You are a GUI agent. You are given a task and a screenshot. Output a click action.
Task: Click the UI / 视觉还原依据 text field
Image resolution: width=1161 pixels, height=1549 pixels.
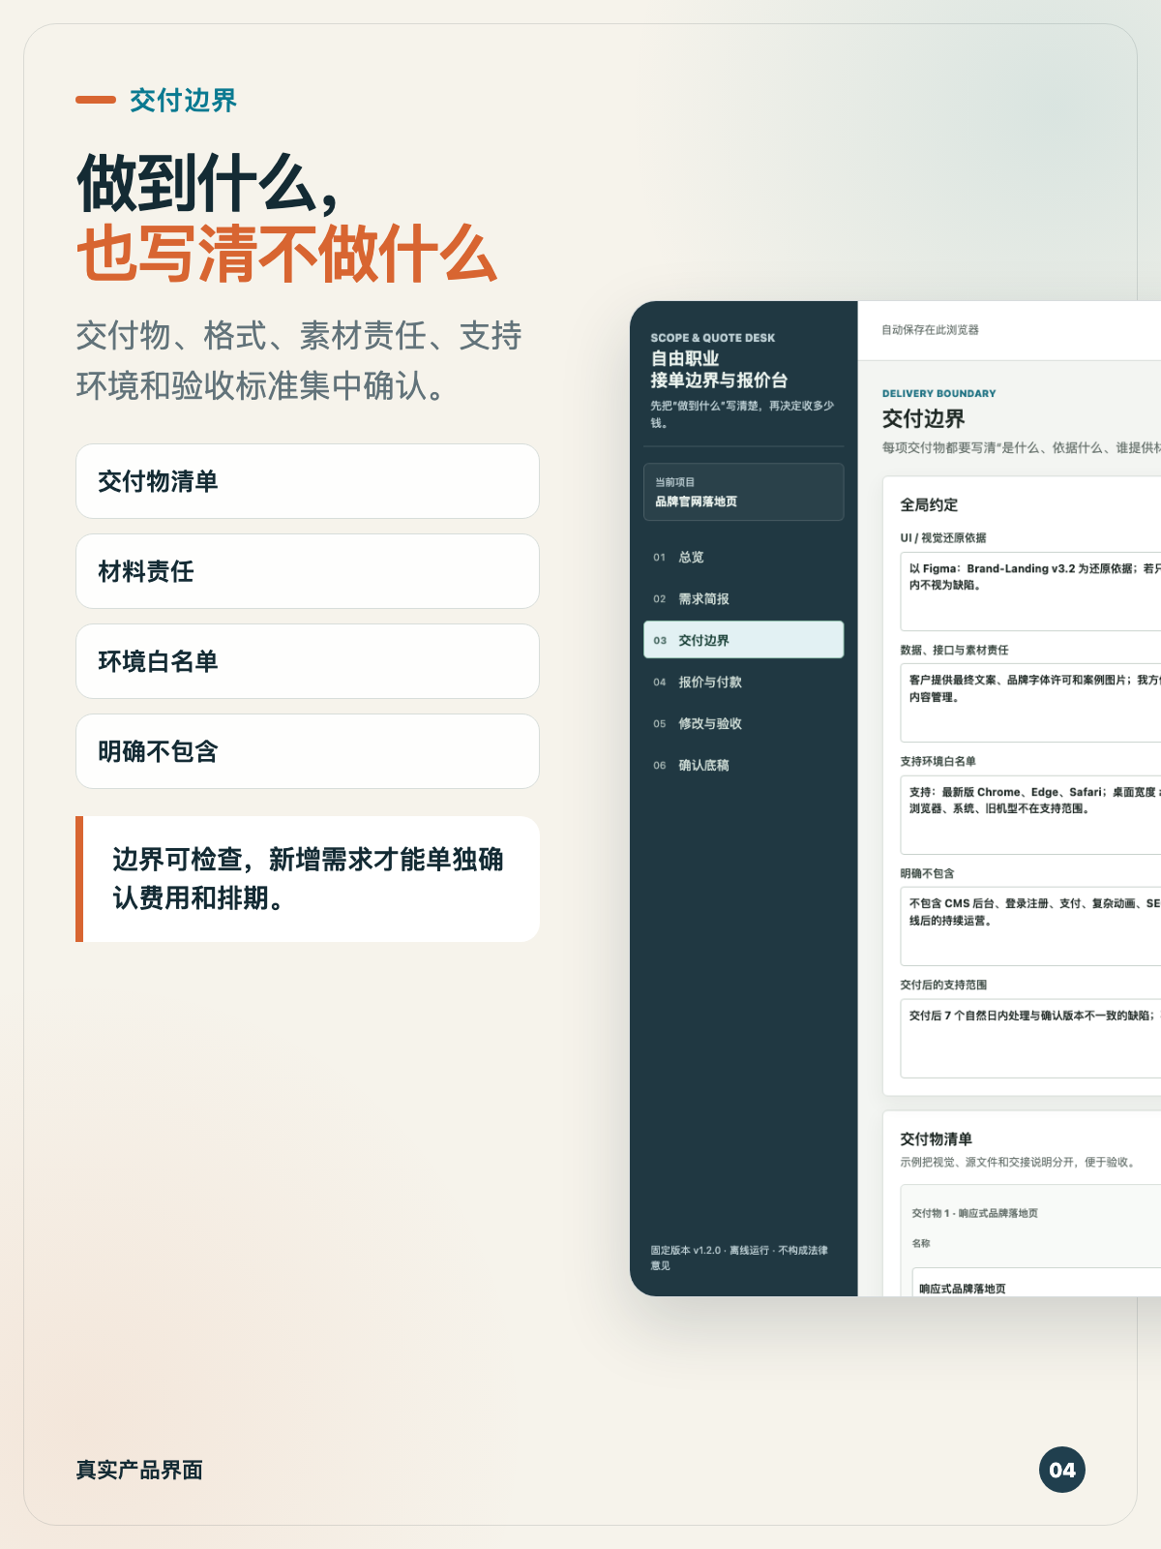coord(1030,592)
